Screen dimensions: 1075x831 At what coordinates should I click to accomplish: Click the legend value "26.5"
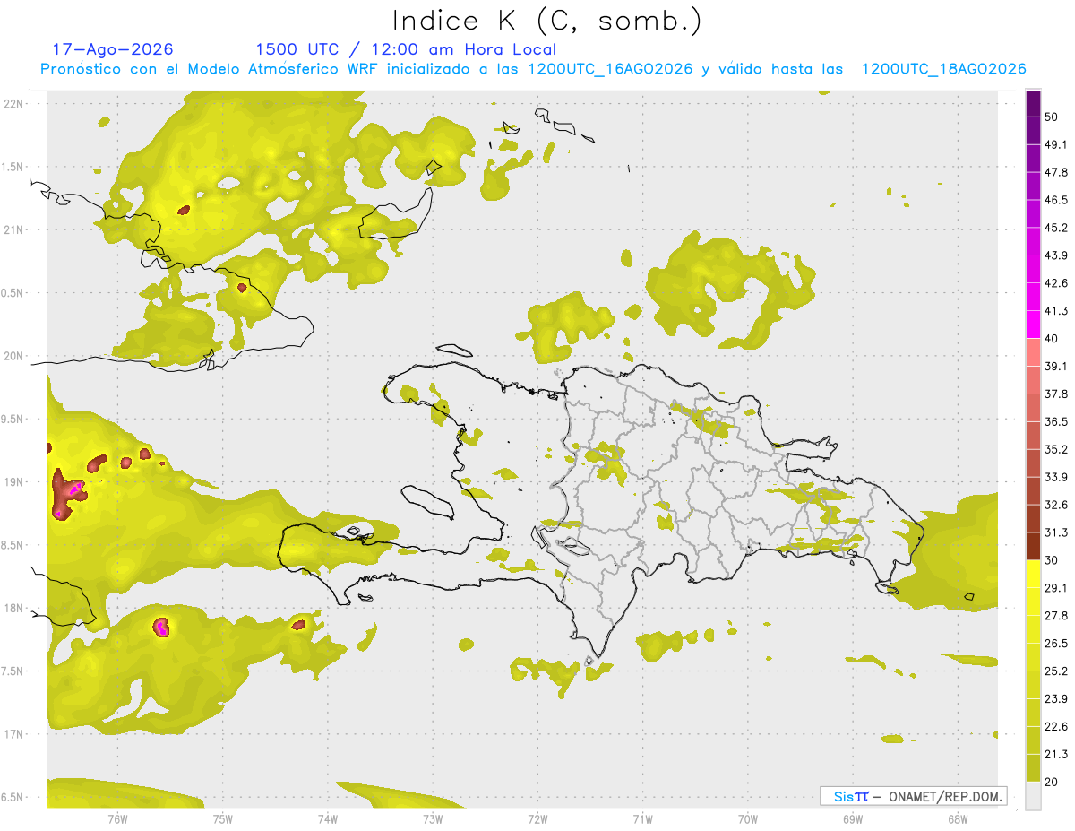click(1056, 643)
